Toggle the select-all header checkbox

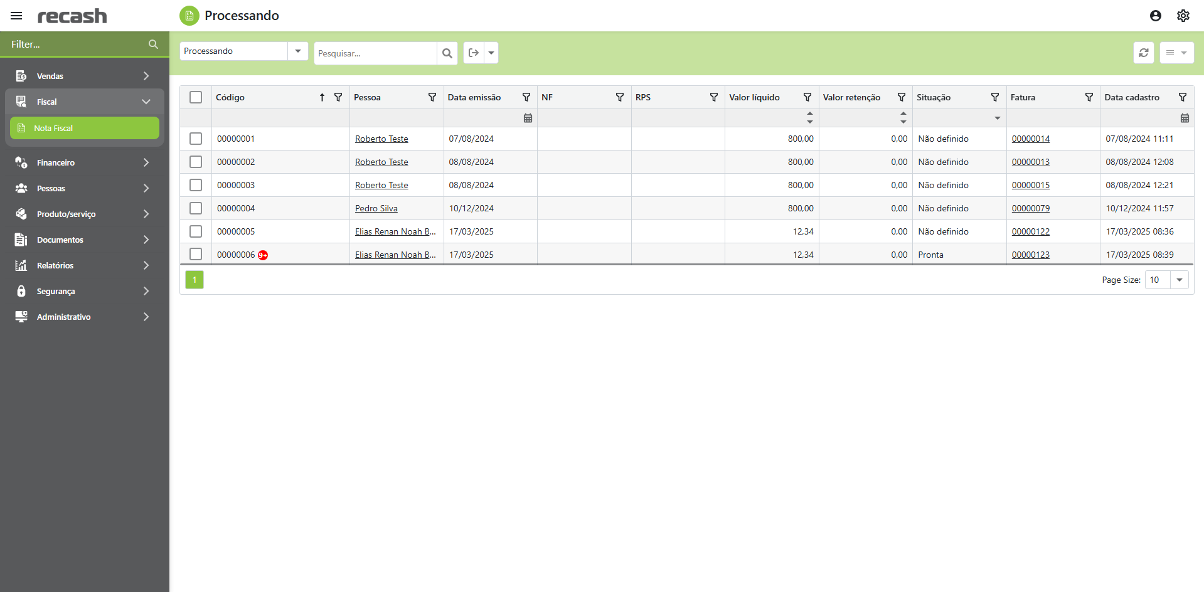tap(196, 97)
